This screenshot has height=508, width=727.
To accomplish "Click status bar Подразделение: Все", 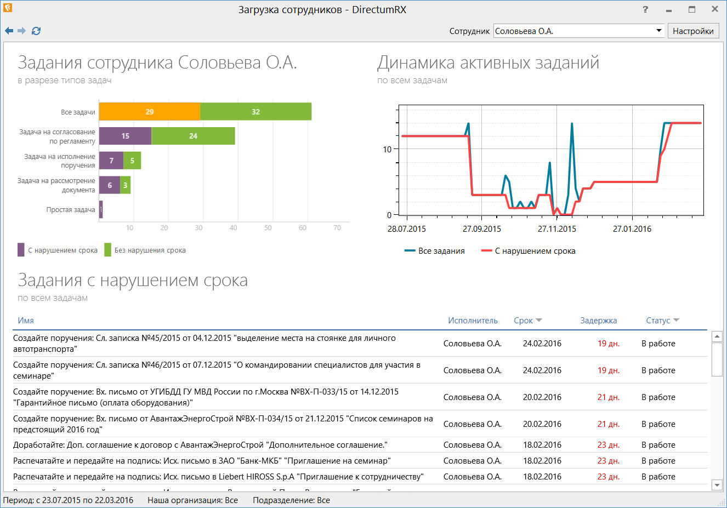I will point(291,500).
